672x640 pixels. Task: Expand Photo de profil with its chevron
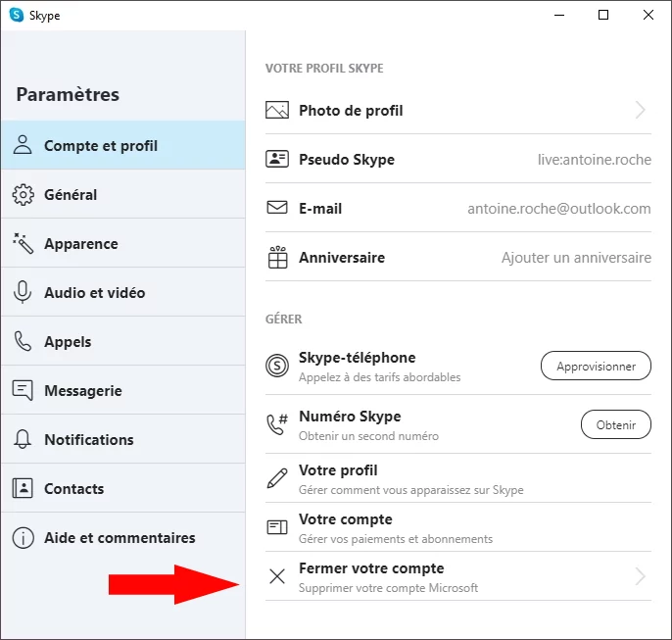pyautogui.click(x=641, y=110)
